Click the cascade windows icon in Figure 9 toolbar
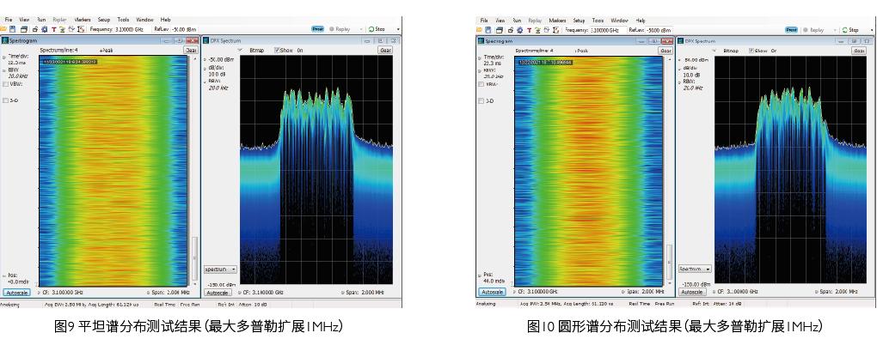 [x=24, y=29]
